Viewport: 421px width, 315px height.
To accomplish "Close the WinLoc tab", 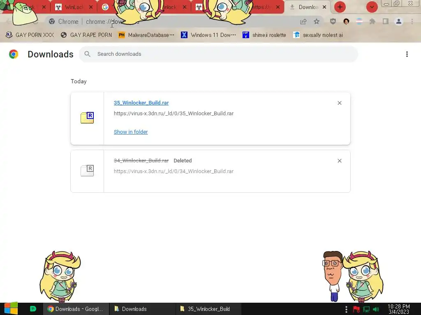I will click(x=91, y=7).
